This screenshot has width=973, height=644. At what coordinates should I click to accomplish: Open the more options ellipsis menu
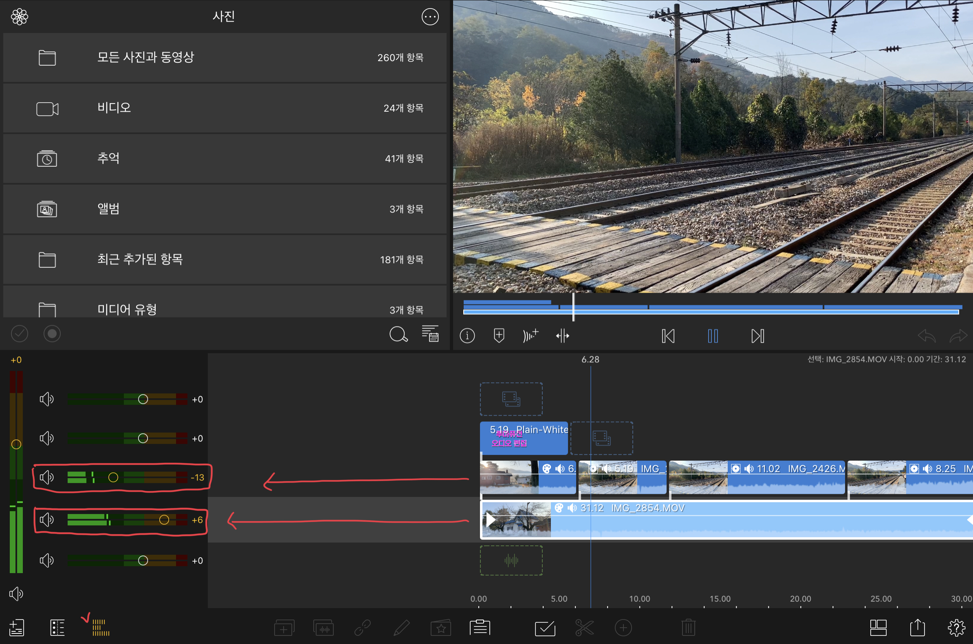[430, 17]
